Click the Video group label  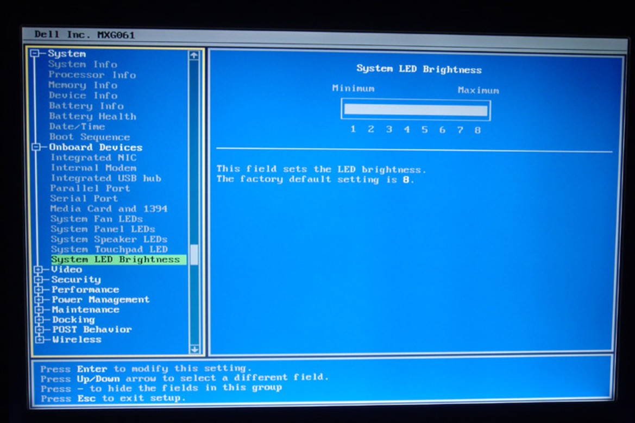67,269
